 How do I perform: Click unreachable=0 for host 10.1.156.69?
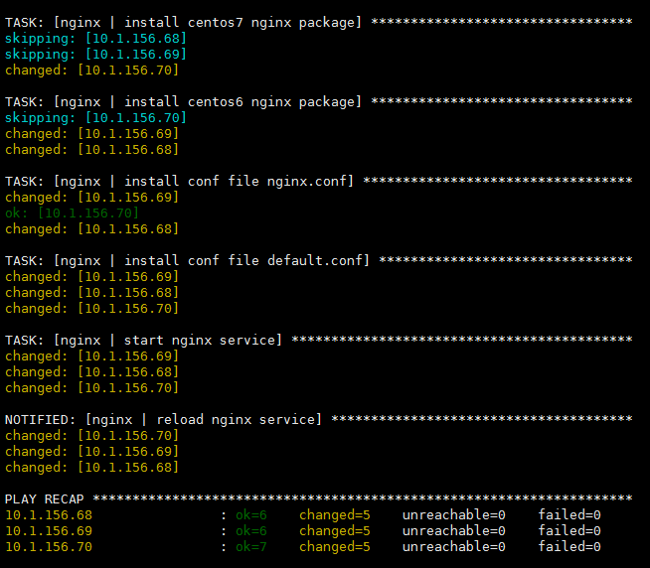coord(454,531)
